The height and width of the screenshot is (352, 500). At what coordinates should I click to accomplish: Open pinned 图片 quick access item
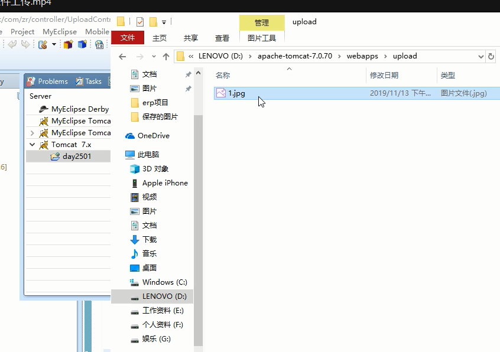click(150, 88)
